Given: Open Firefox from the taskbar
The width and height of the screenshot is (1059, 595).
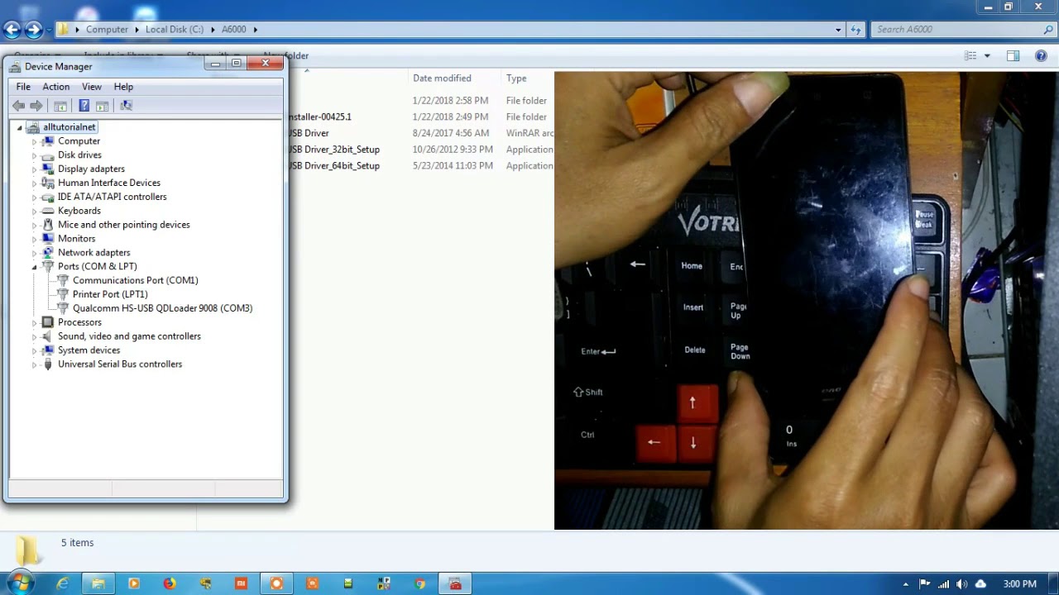Looking at the screenshot, I should click(x=170, y=583).
